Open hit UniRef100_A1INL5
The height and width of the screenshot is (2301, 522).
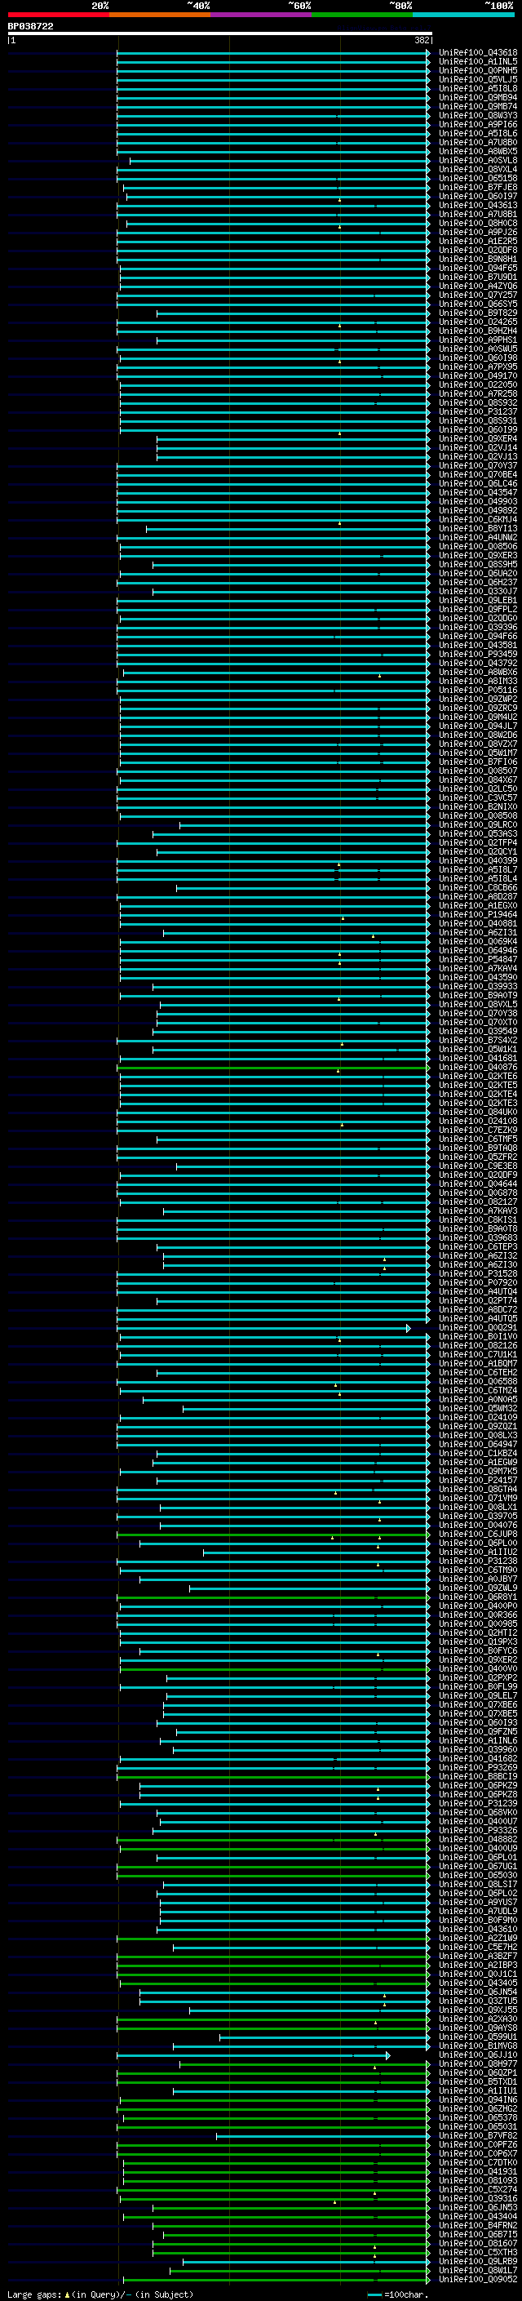pyautogui.click(x=478, y=62)
